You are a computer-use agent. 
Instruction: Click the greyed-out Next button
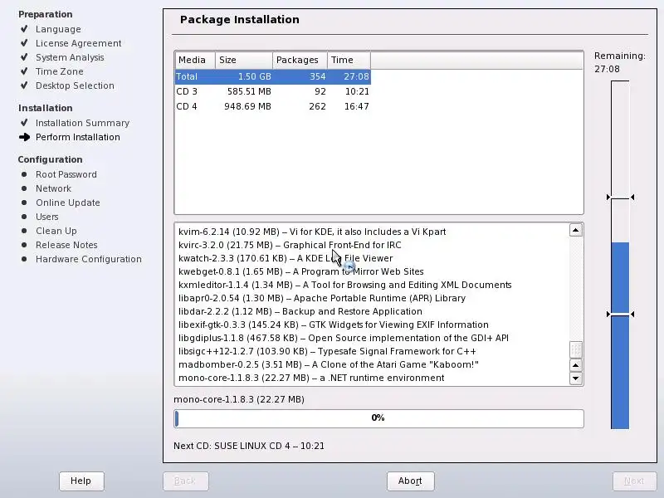click(634, 481)
